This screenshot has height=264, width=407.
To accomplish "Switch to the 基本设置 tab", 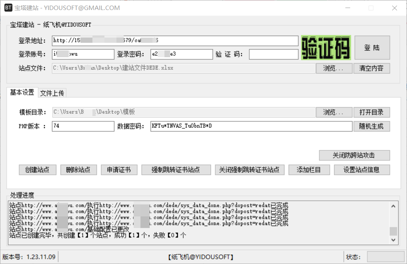I will (x=22, y=92).
